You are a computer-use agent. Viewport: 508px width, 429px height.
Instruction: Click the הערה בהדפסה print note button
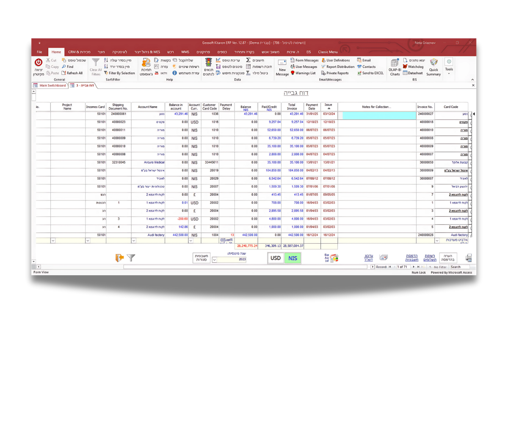click(448, 258)
